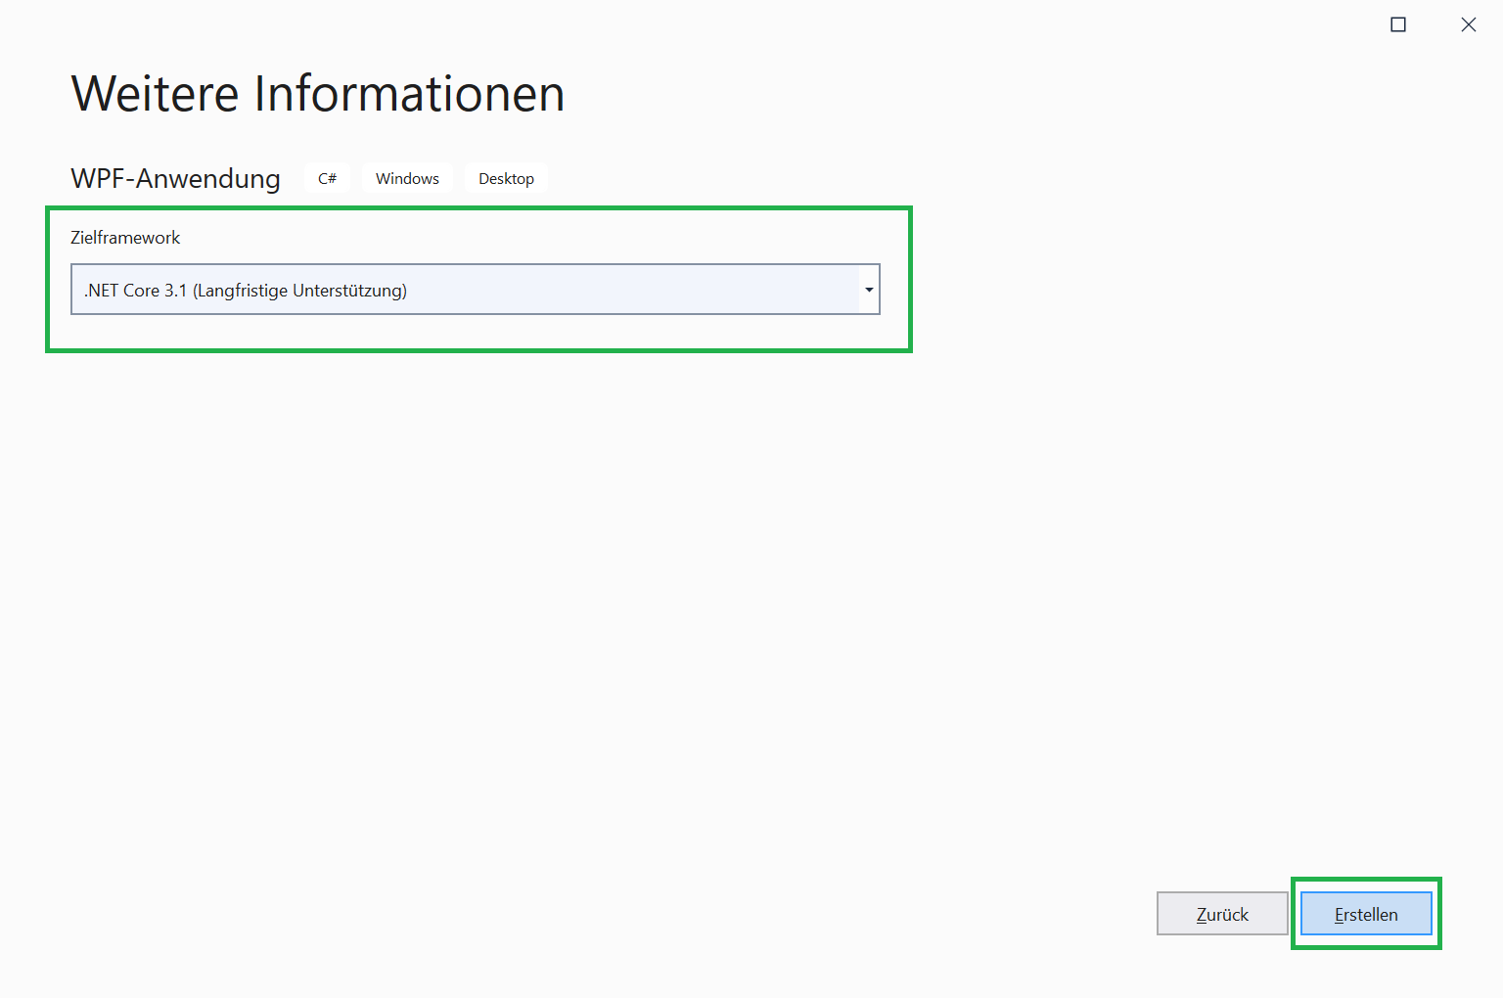
Task: Open the .NET Core 3.1 framework combo box
Action: [x=465, y=290]
